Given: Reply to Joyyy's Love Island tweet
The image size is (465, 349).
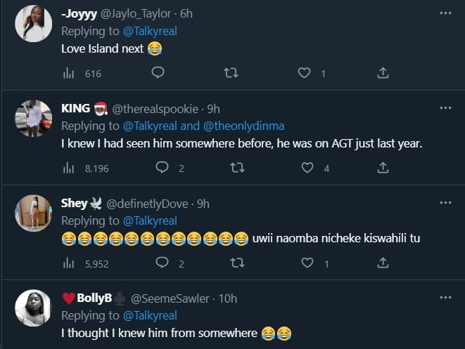Looking at the screenshot, I should (x=158, y=72).
